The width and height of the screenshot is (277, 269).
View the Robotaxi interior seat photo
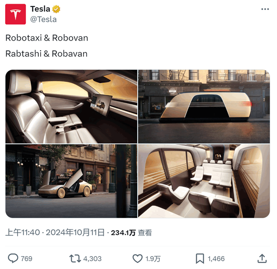(72, 106)
